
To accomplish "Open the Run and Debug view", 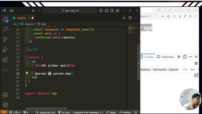I will (x=5, y=49).
